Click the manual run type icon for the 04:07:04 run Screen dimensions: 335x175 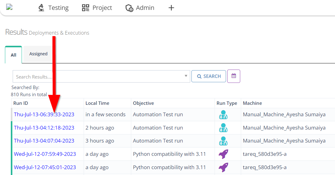[223, 141]
